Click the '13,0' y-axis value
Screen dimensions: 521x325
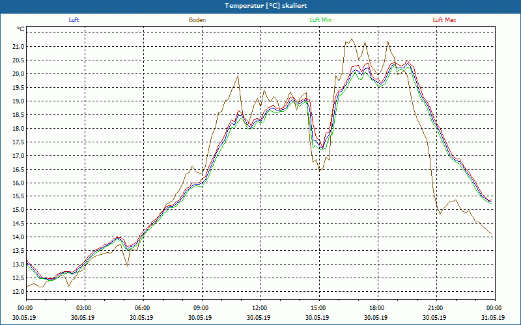tap(18, 265)
